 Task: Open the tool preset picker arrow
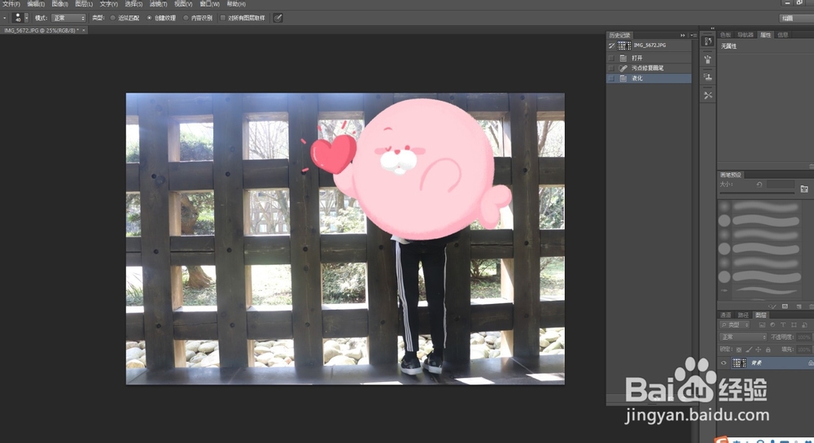coord(5,18)
